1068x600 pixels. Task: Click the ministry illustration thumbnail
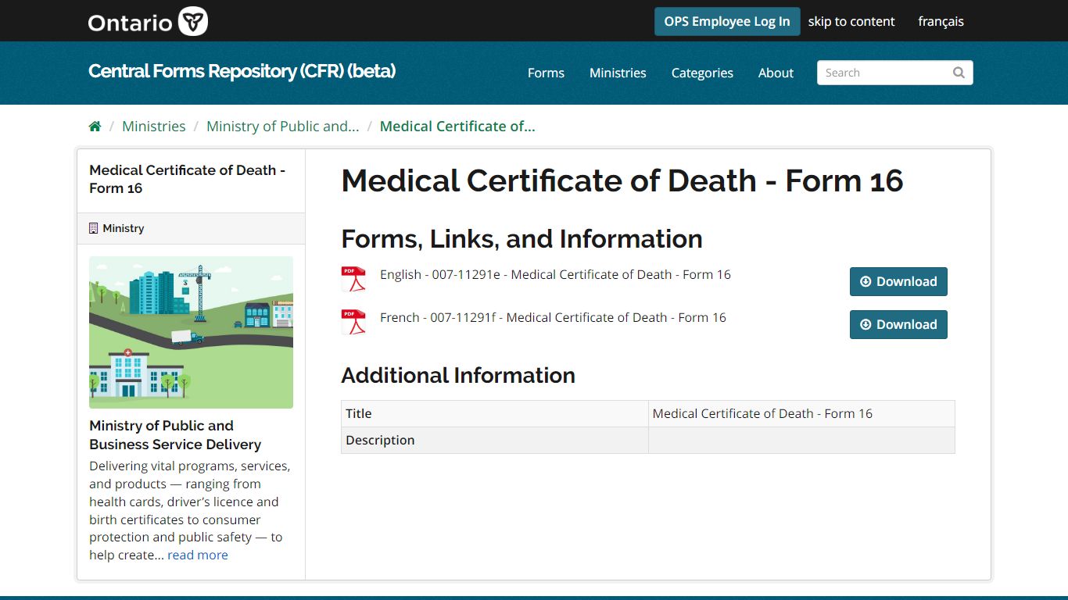[x=191, y=332]
